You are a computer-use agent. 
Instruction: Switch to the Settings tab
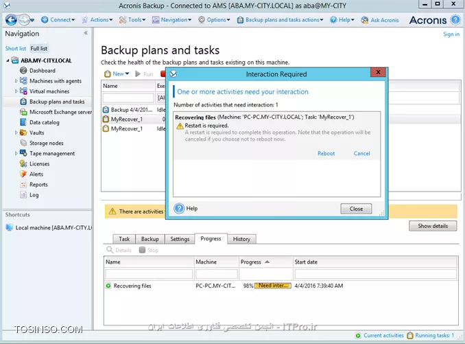pos(180,239)
